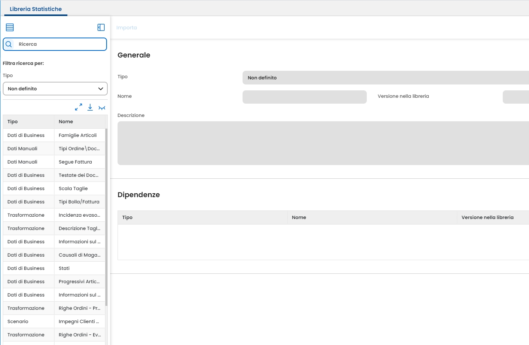The image size is (529, 345).
Task: Select the Famiglie Articoli row
Action: [78, 135]
